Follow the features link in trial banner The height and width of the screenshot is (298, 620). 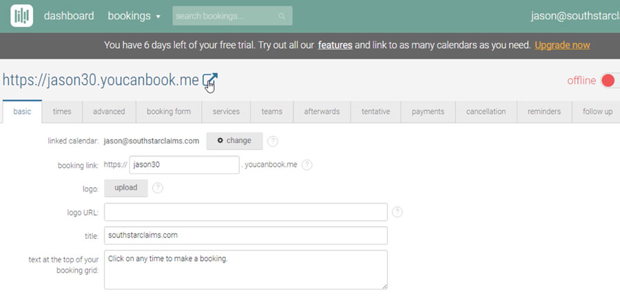point(335,45)
